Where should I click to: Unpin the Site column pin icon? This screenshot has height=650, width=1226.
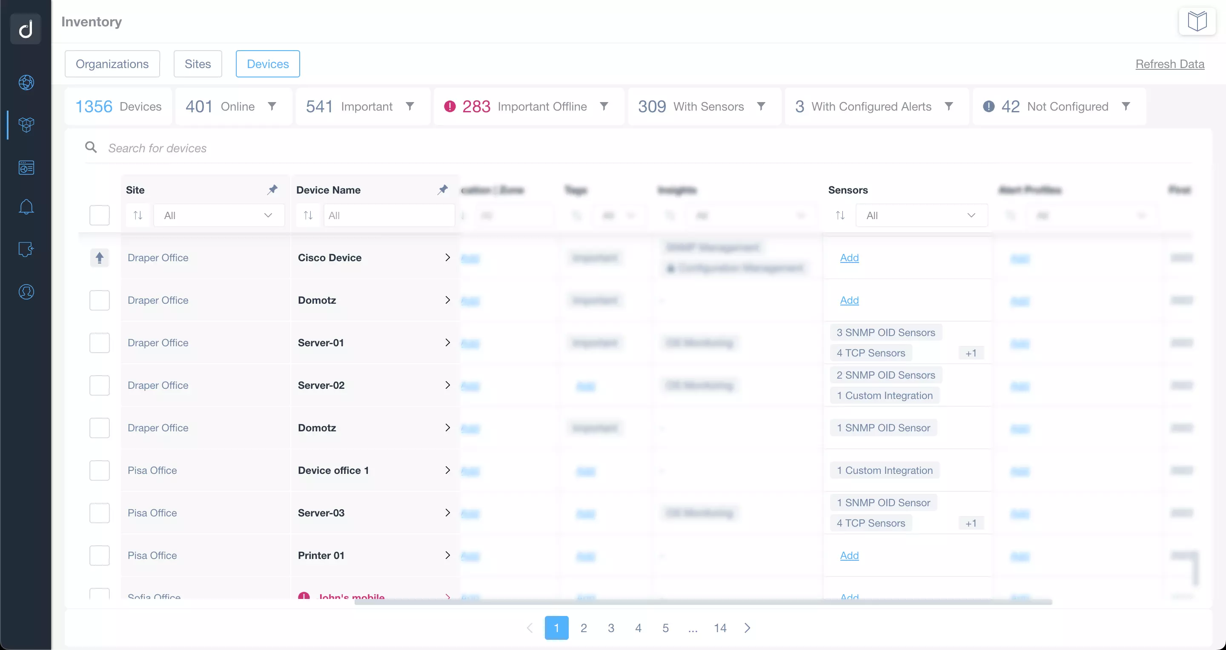[272, 190]
